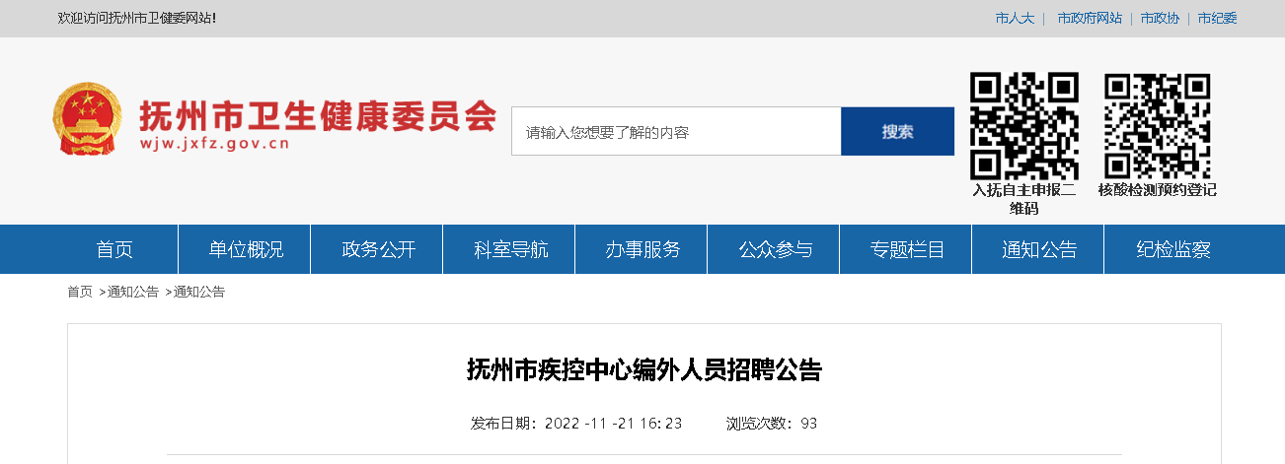Open the 核酸检测预约登记 QR code image
Viewport: 1285px width, 464px height.
click(1157, 126)
